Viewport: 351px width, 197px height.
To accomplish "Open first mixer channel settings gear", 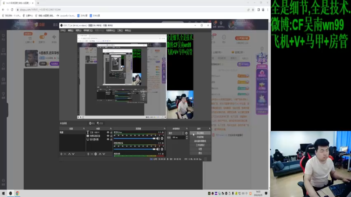I will click(162, 139).
